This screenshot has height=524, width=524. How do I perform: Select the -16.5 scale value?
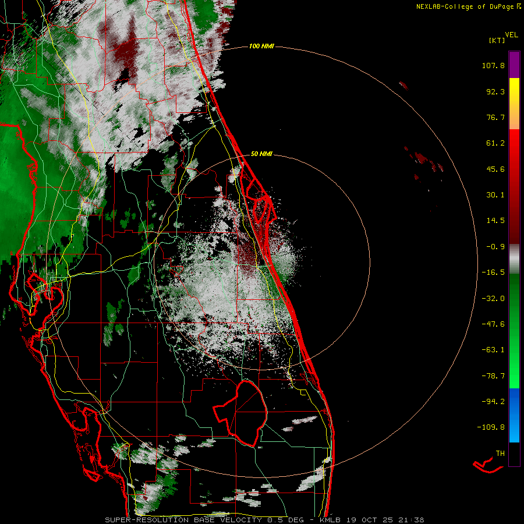click(493, 272)
